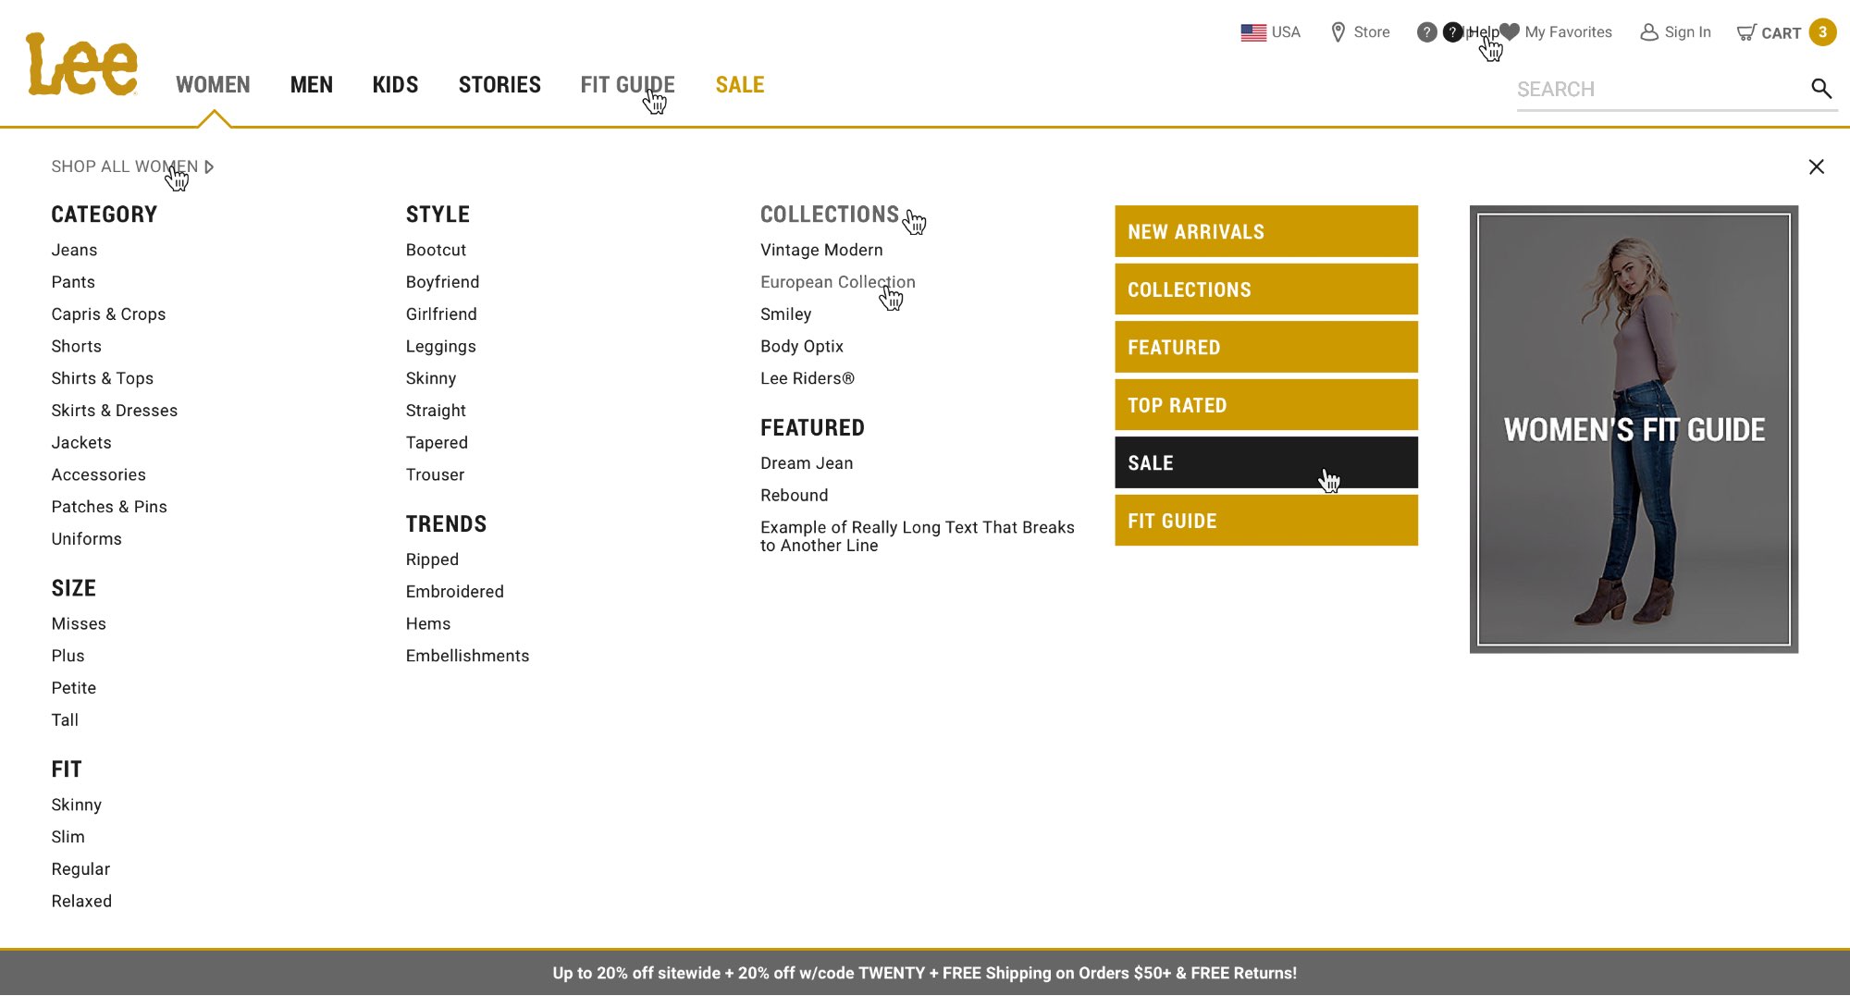This screenshot has width=1850, height=996.
Task: Select Boyfriend under Style
Action: 442,282
